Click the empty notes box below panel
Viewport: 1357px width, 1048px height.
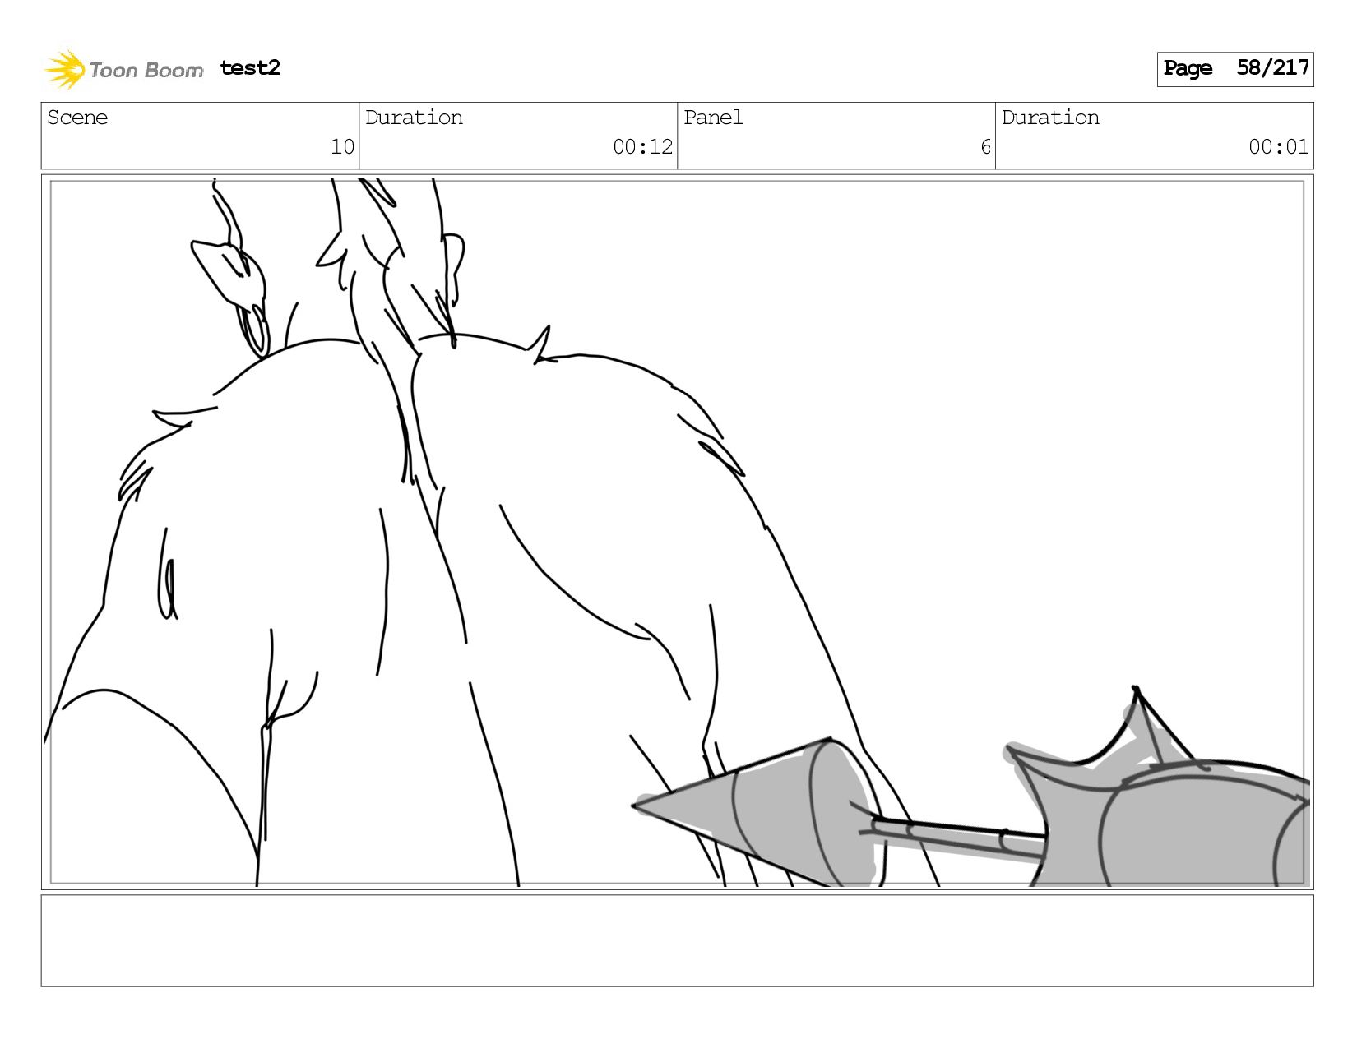(678, 940)
